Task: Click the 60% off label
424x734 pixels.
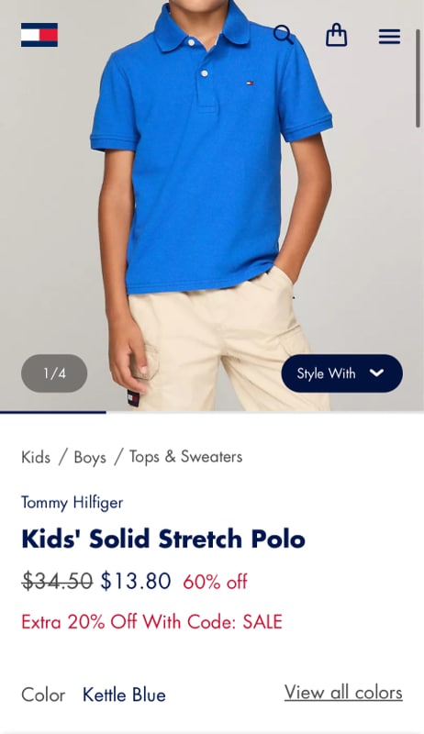Action: (x=215, y=582)
